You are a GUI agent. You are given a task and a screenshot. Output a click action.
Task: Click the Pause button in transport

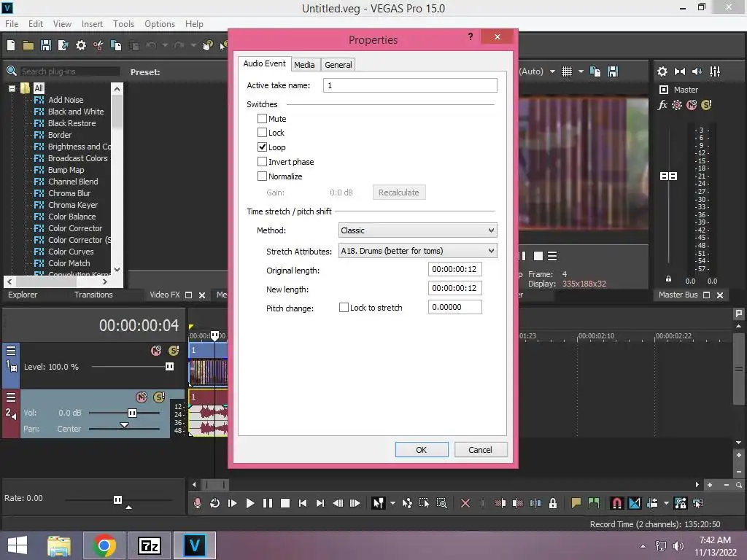[x=267, y=503]
